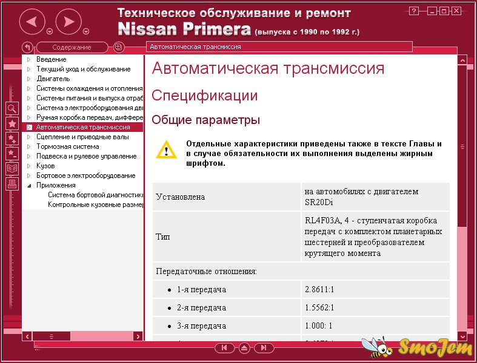Open Контрольные кузовные размеры appendix
Screen dimensions: 477x363
[95, 204]
